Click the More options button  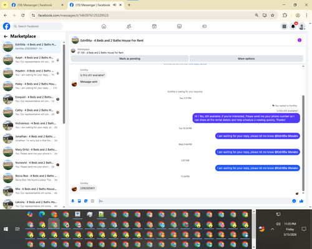pyautogui.click(x=246, y=59)
